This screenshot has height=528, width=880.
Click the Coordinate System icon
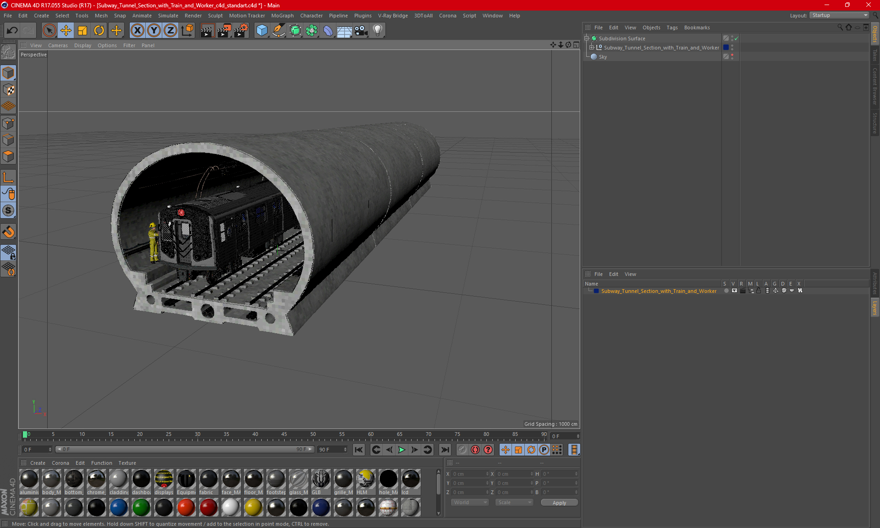click(187, 31)
